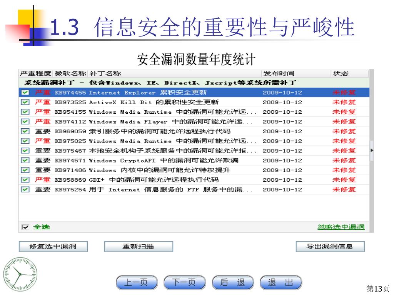Sort by 补丁名称 column header
Screen dimensions: 394x295
point(175,73)
